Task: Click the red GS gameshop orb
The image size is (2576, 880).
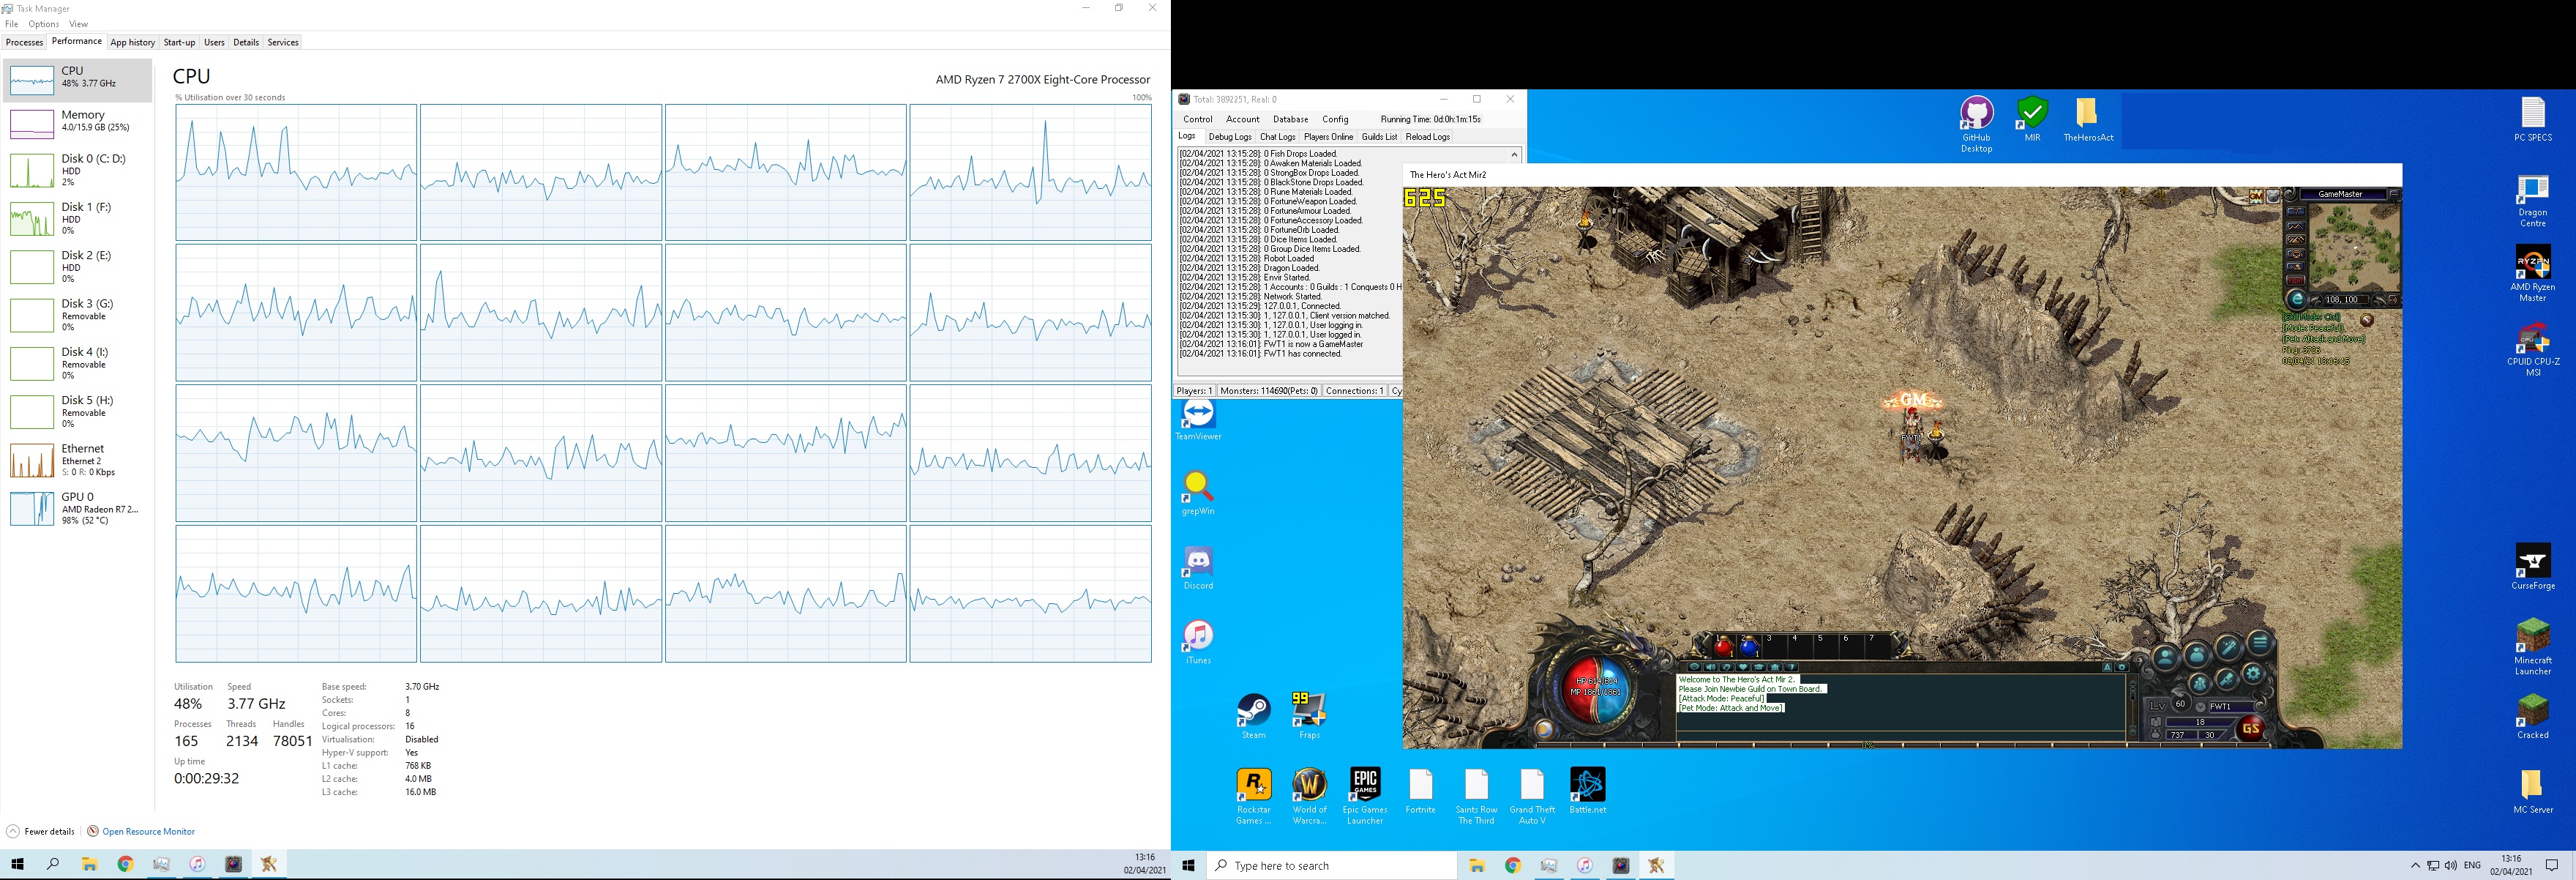Action: 2251,728
